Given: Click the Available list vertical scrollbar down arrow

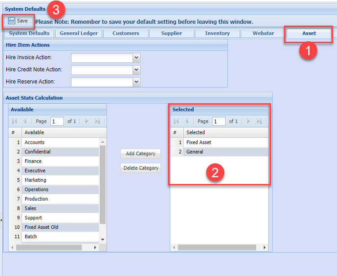Looking at the screenshot, I should pos(102,239).
